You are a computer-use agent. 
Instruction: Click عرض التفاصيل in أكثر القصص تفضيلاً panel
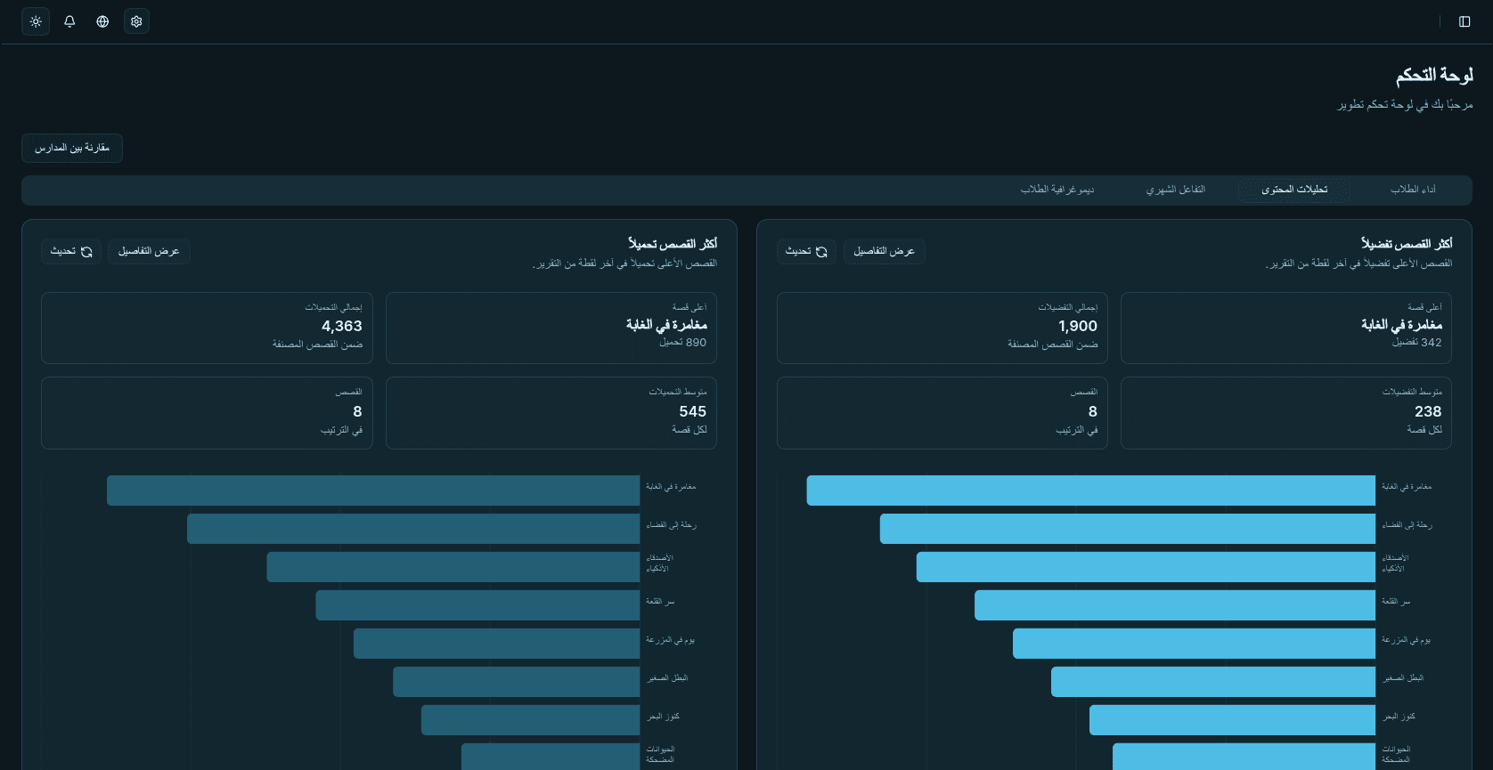point(885,252)
